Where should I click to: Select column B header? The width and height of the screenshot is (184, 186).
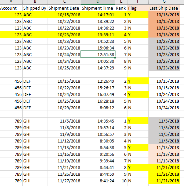[35, 2]
